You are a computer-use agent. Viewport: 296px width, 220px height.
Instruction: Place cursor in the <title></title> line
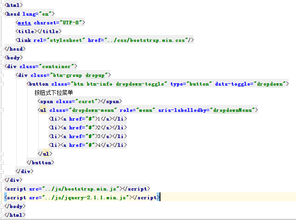coord(39,31)
